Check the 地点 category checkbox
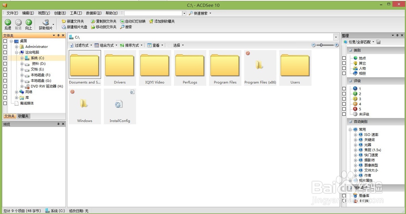Viewport: 406px width, 214px height. (x=344, y=58)
